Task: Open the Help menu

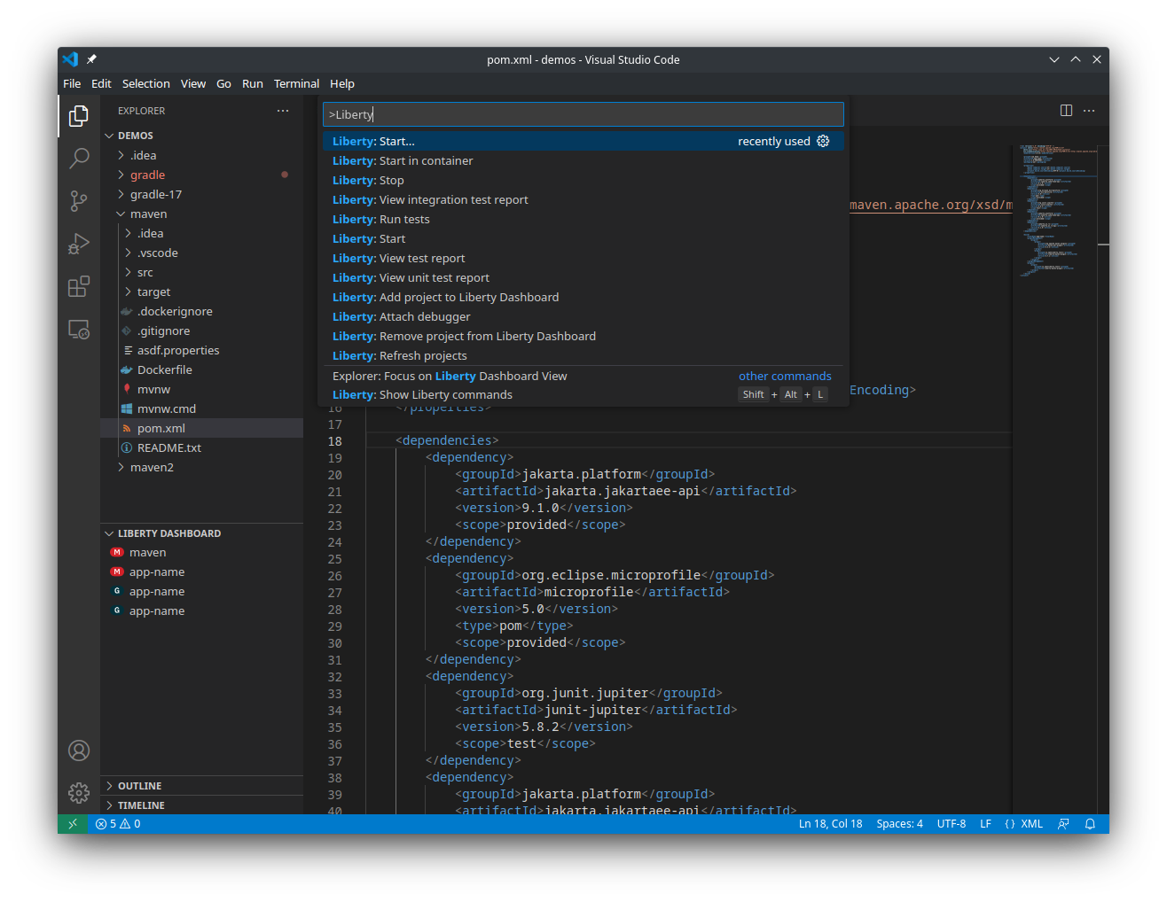Action: (x=342, y=83)
